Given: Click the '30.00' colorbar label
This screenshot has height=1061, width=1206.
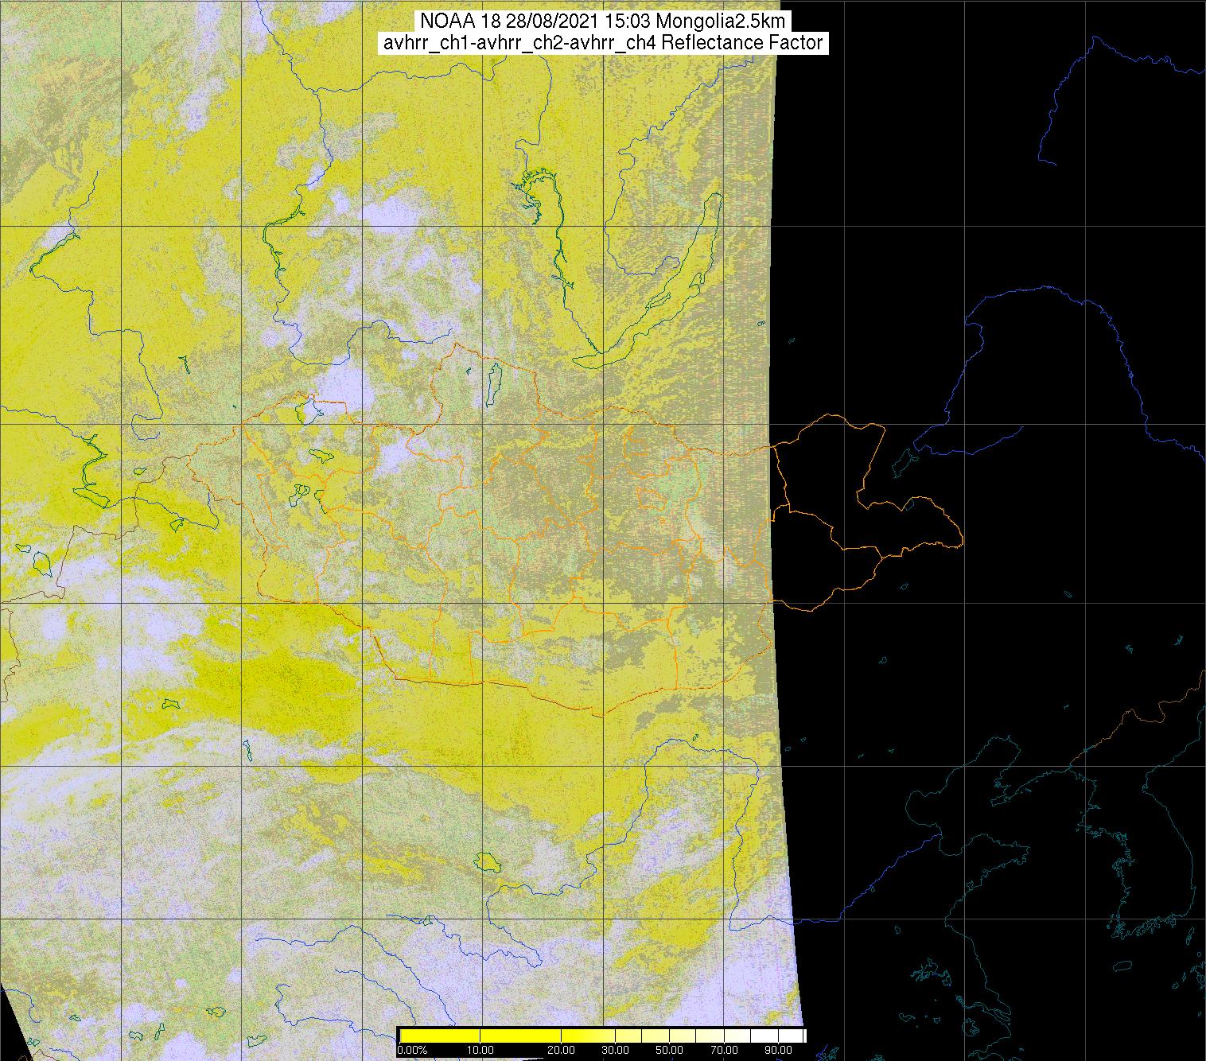Looking at the screenshot, I should coord(617,1050).
